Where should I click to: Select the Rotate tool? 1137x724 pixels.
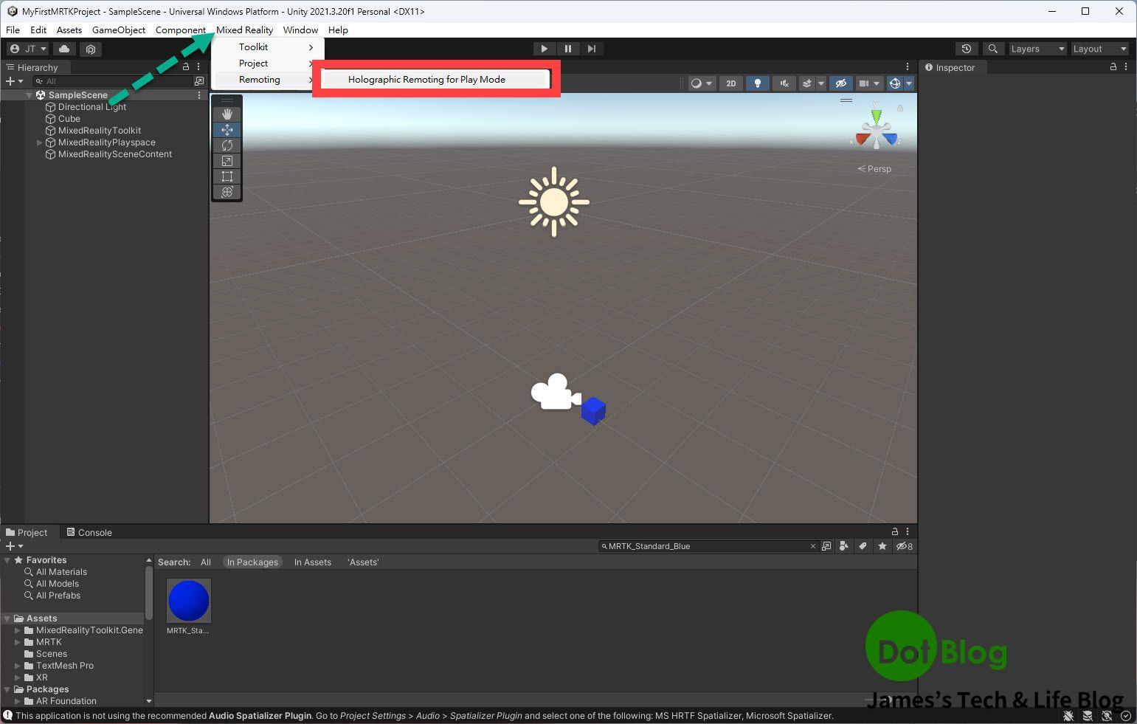point(227,145)
